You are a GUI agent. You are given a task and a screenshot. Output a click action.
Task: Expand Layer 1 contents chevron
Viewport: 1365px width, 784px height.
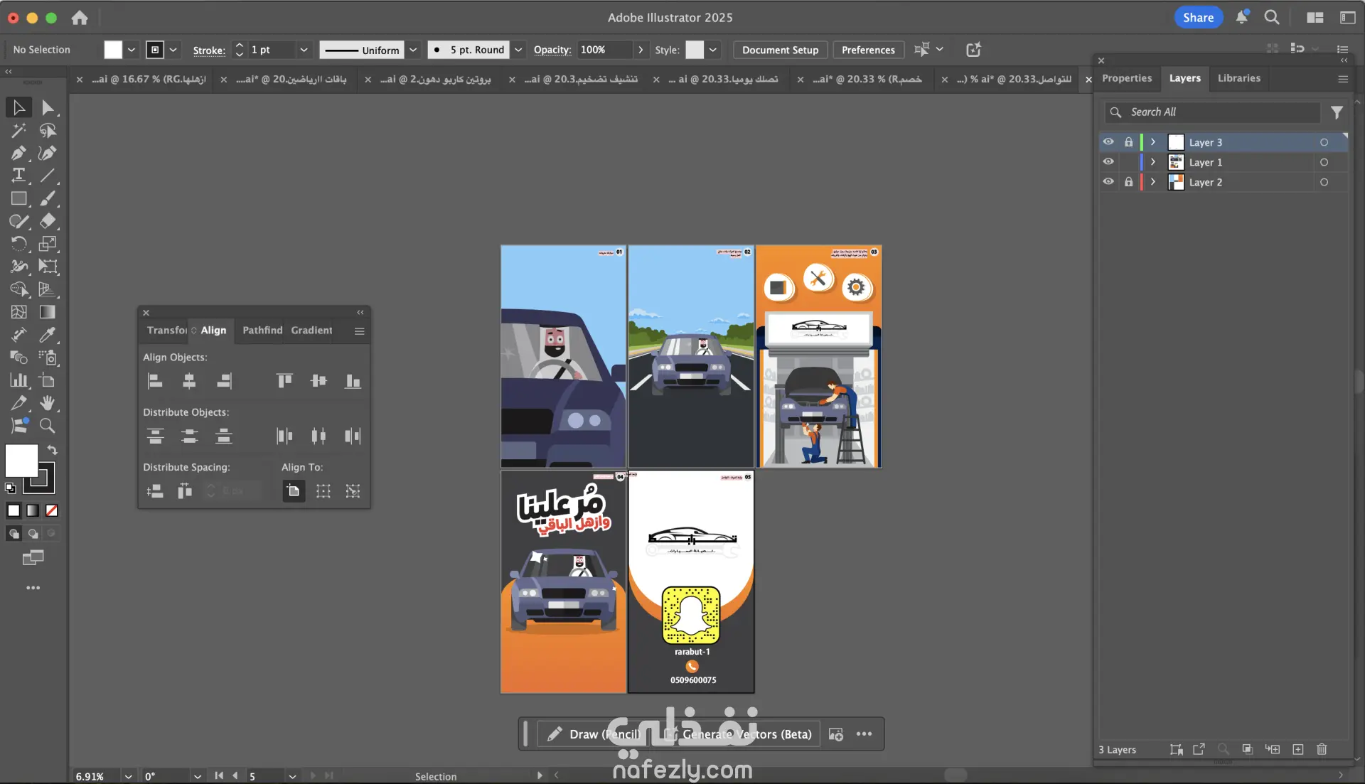tap(1153, 162)
